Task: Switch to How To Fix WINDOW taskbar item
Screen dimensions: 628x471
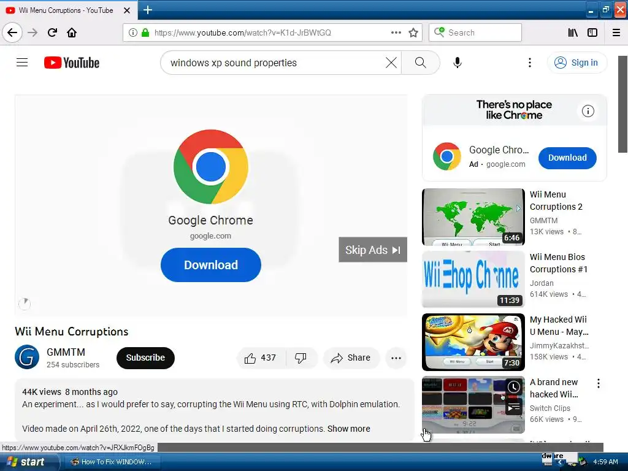Action: click(112, 462)
